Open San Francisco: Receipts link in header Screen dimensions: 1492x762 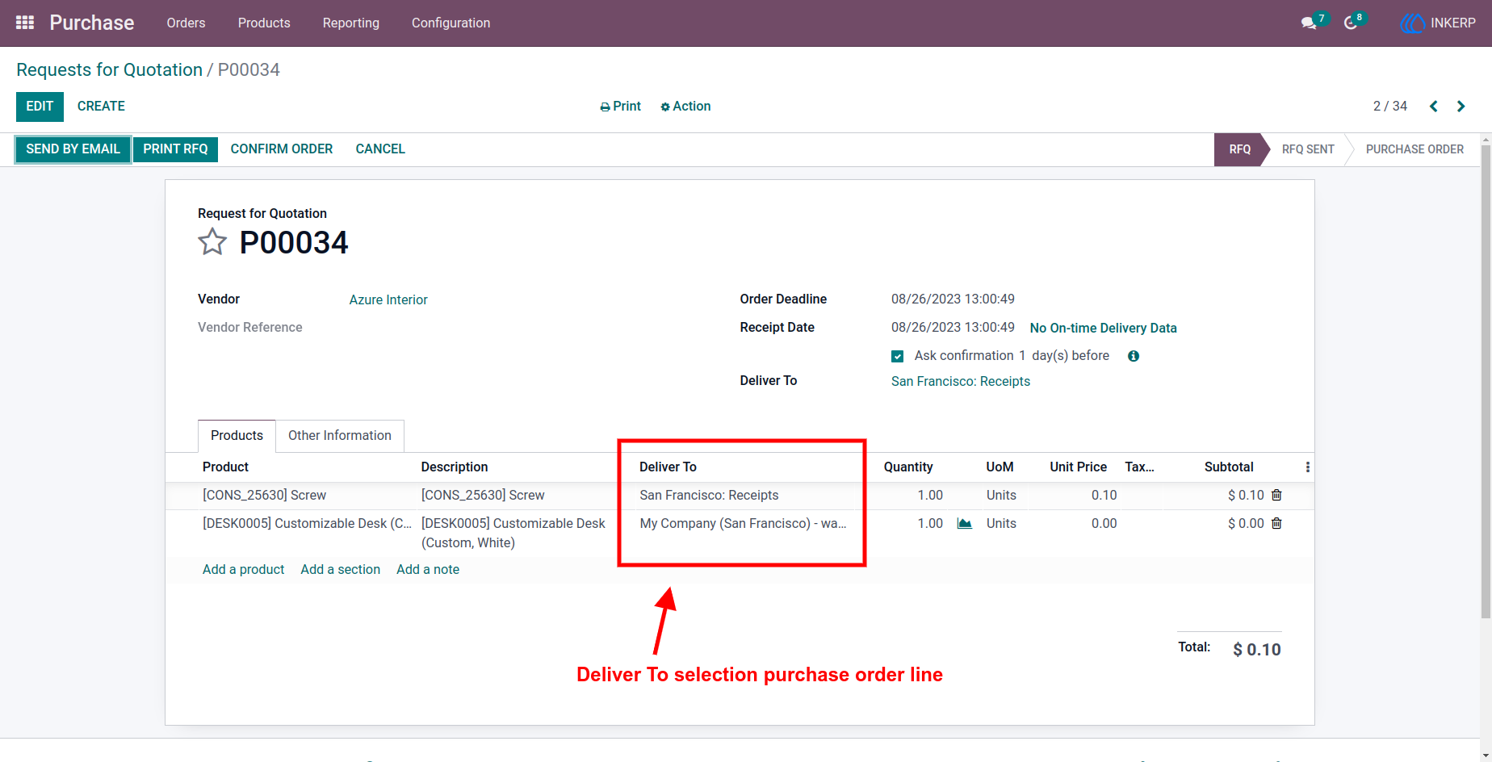click(961, 382)
